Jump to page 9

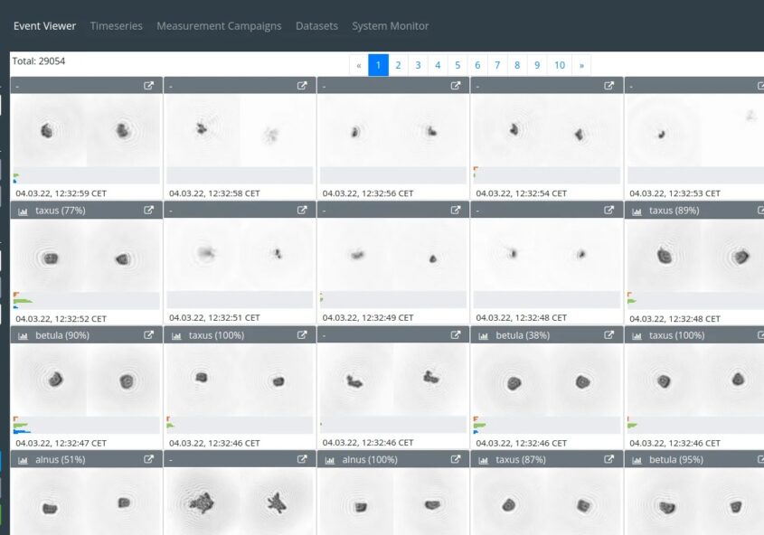point(537,65)
